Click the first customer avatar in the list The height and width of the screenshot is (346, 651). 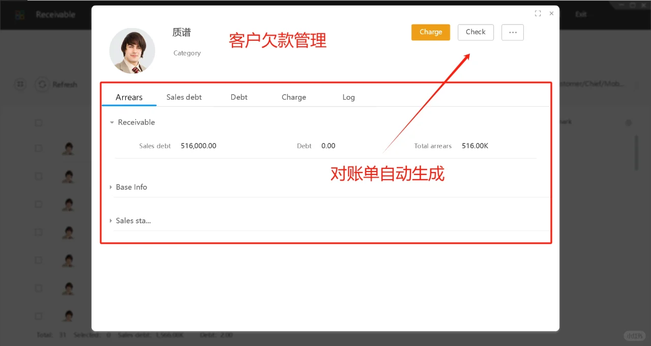[68, 149]
